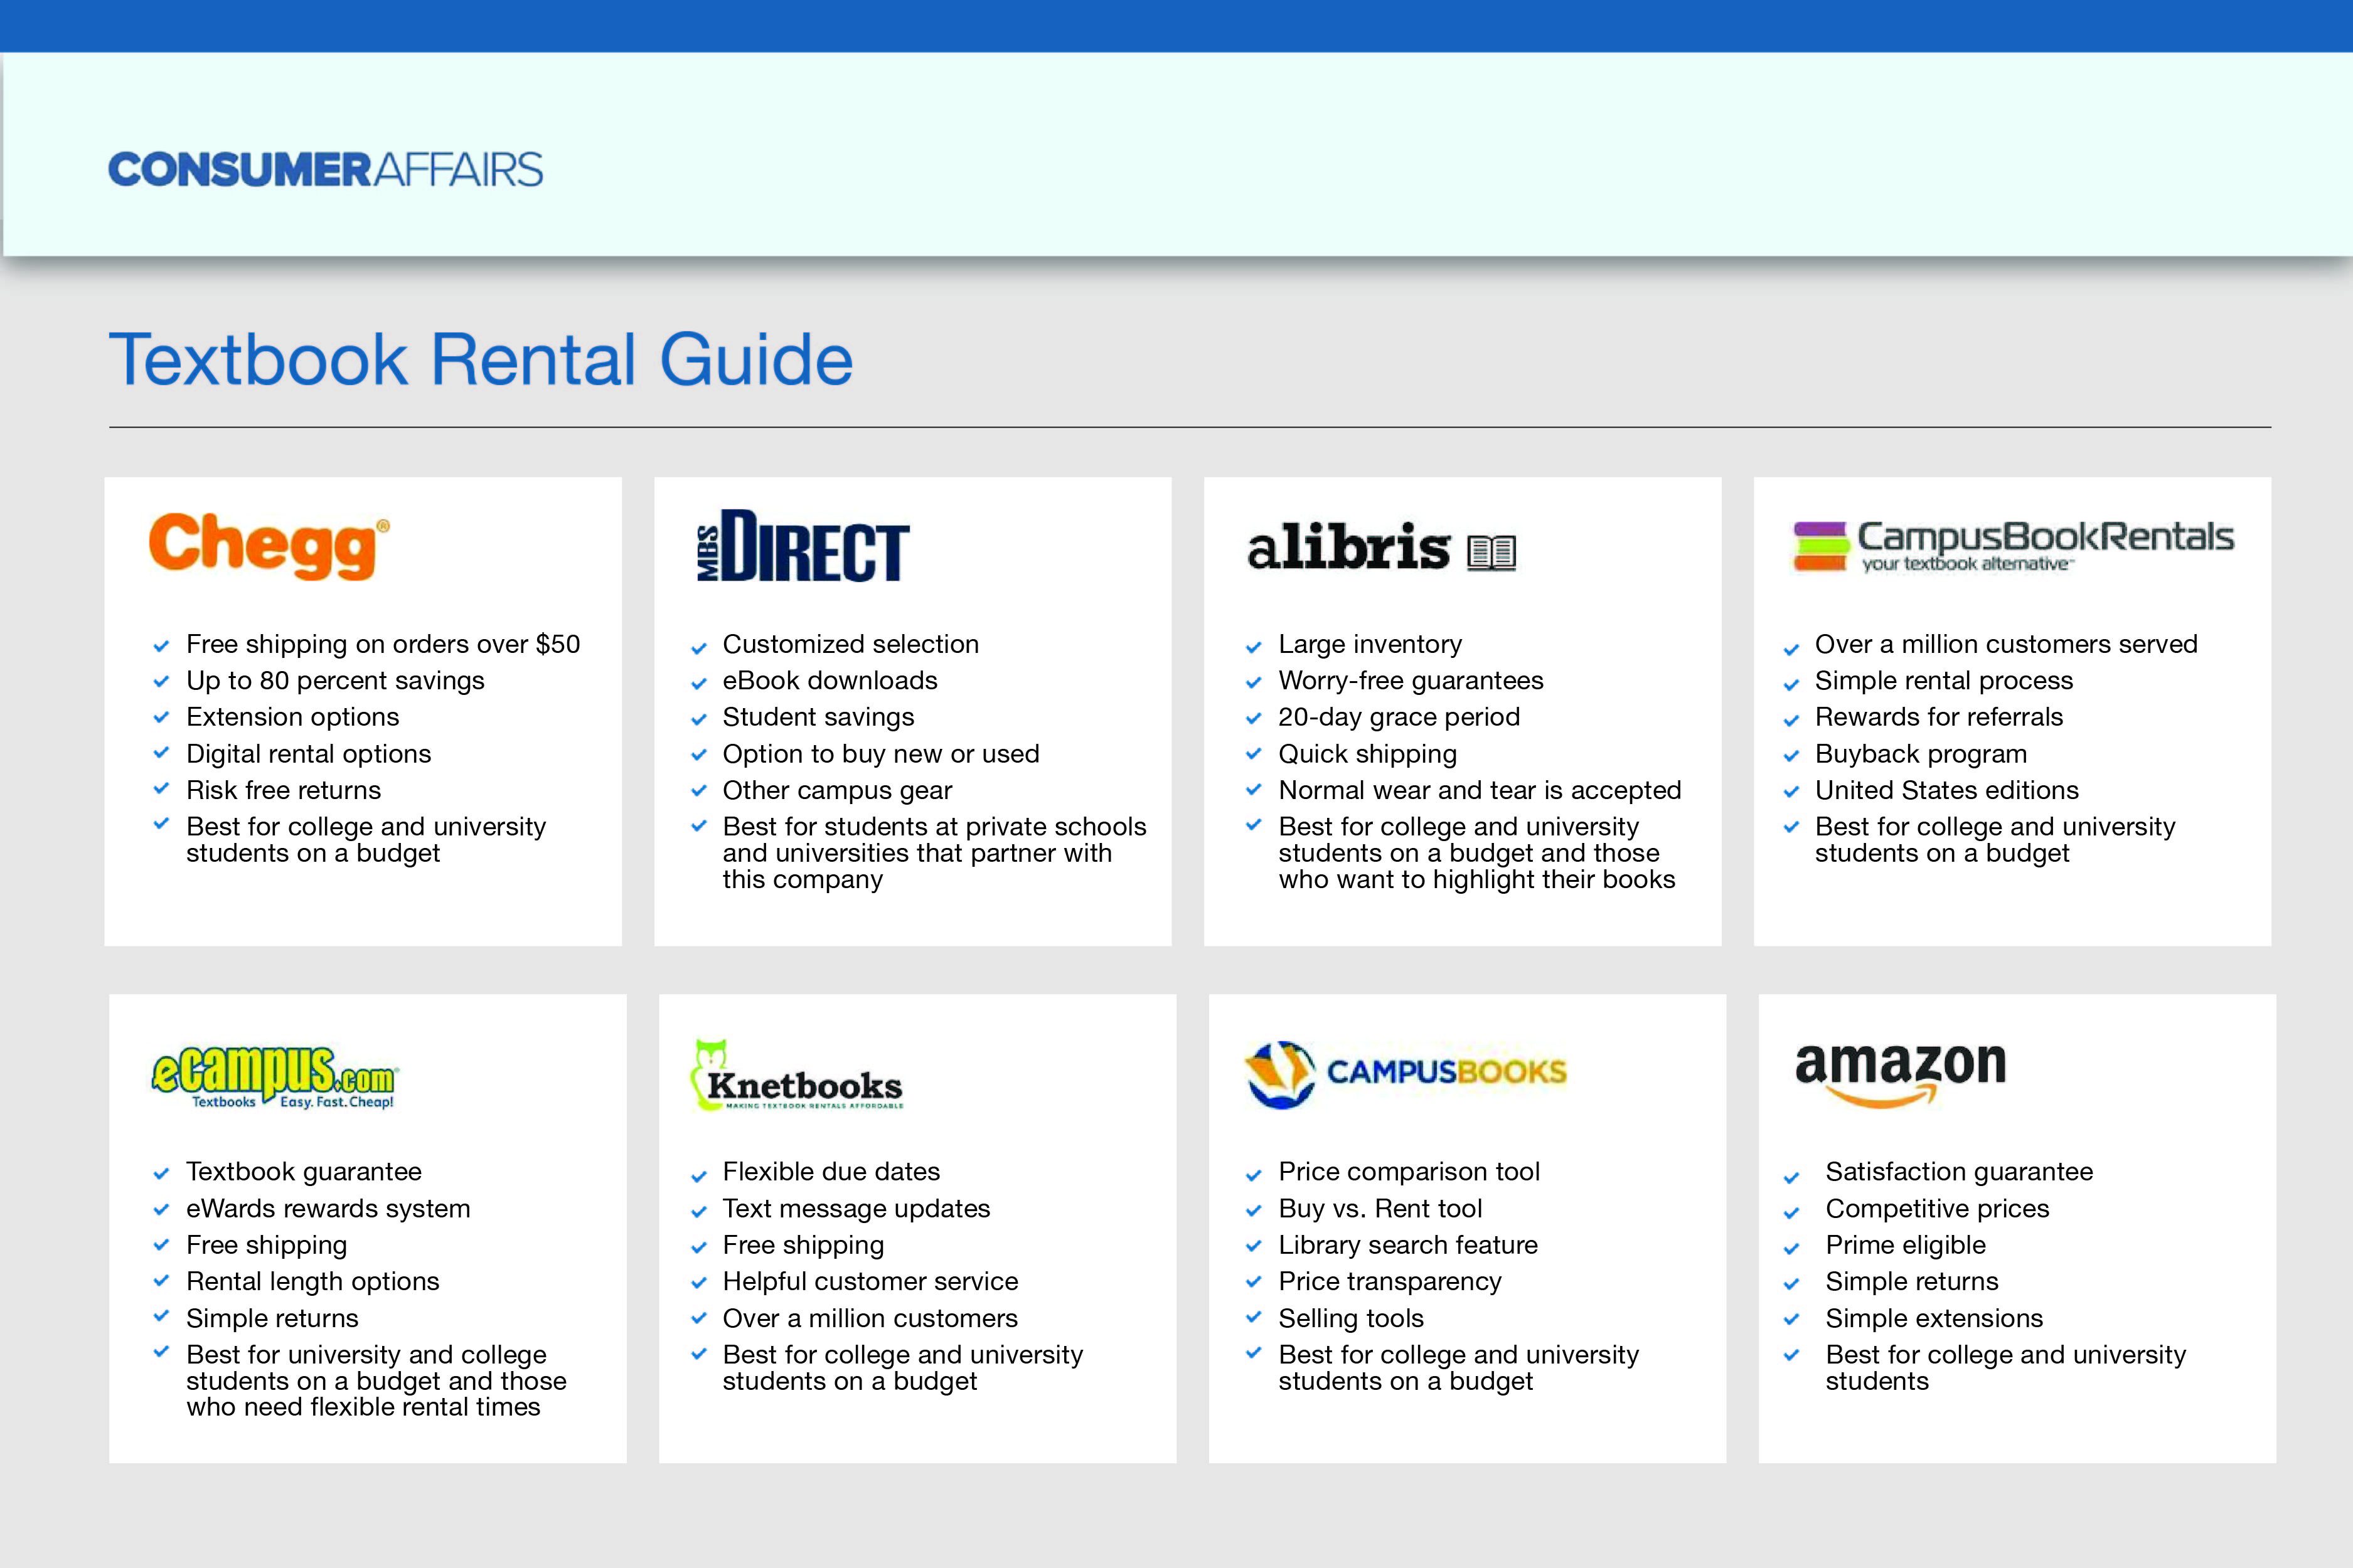Click the Textbook Rental Guide heading
This screenshot has width=2353, height=1568.
(481, 359)
